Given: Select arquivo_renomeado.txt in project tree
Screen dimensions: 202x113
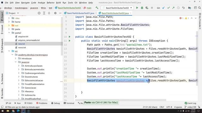Looking at the screenshot, I should [29, 40].
